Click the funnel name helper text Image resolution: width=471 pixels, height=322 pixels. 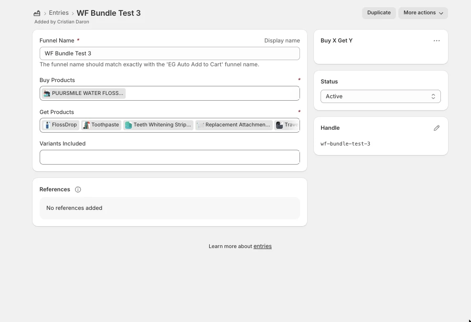[150, 64]
